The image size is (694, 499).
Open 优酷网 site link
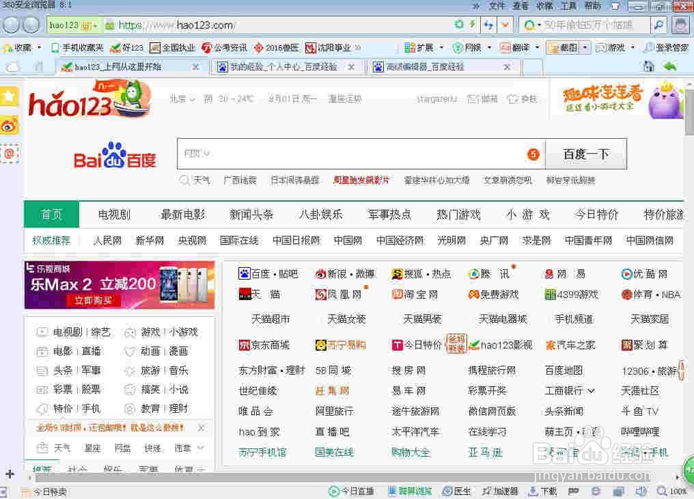tap(644, 274)
